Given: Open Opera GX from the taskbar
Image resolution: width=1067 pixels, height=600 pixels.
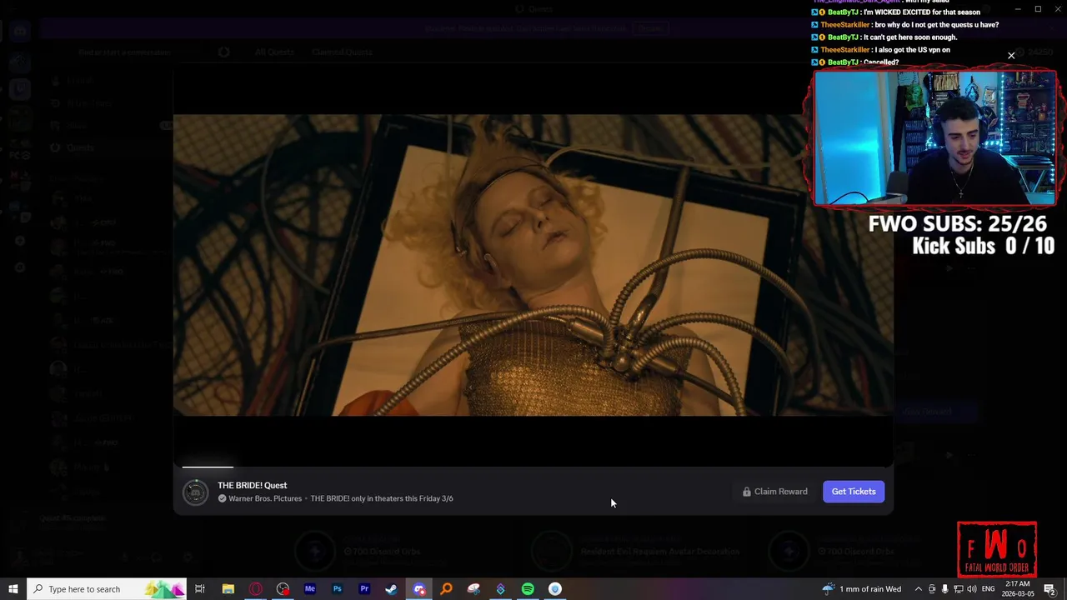Looking at the screenshot, I should pos(255,589).
